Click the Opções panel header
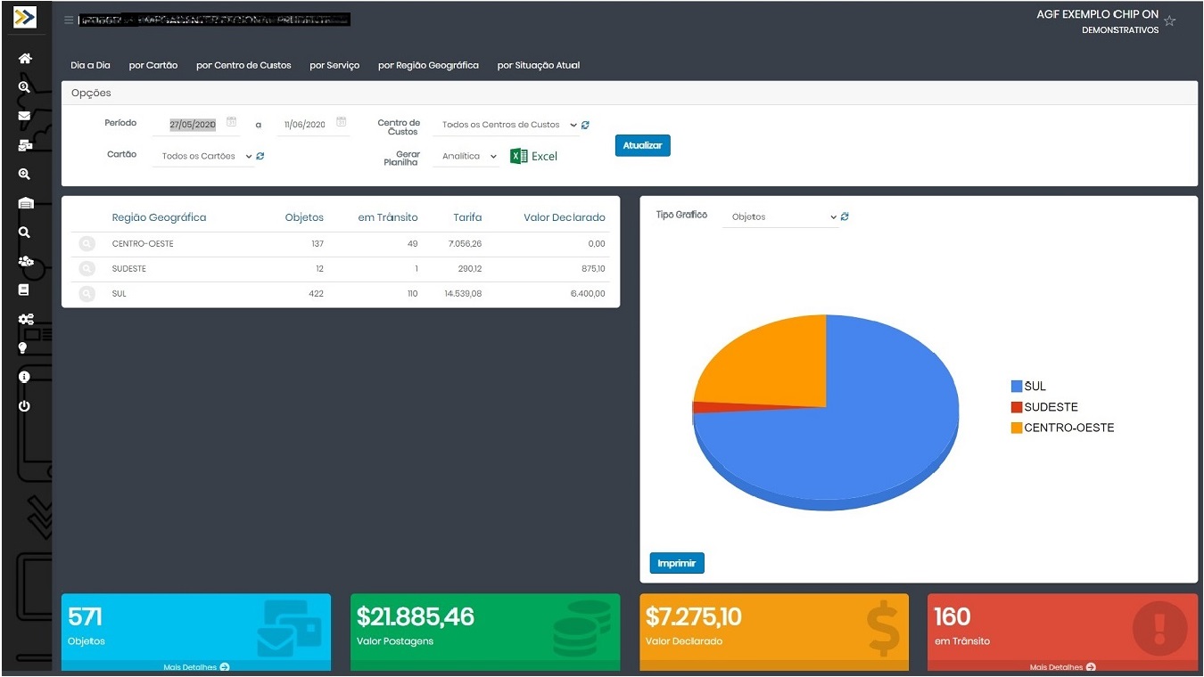Screen dimensions: 1204x677 click(x=630, y=93)
